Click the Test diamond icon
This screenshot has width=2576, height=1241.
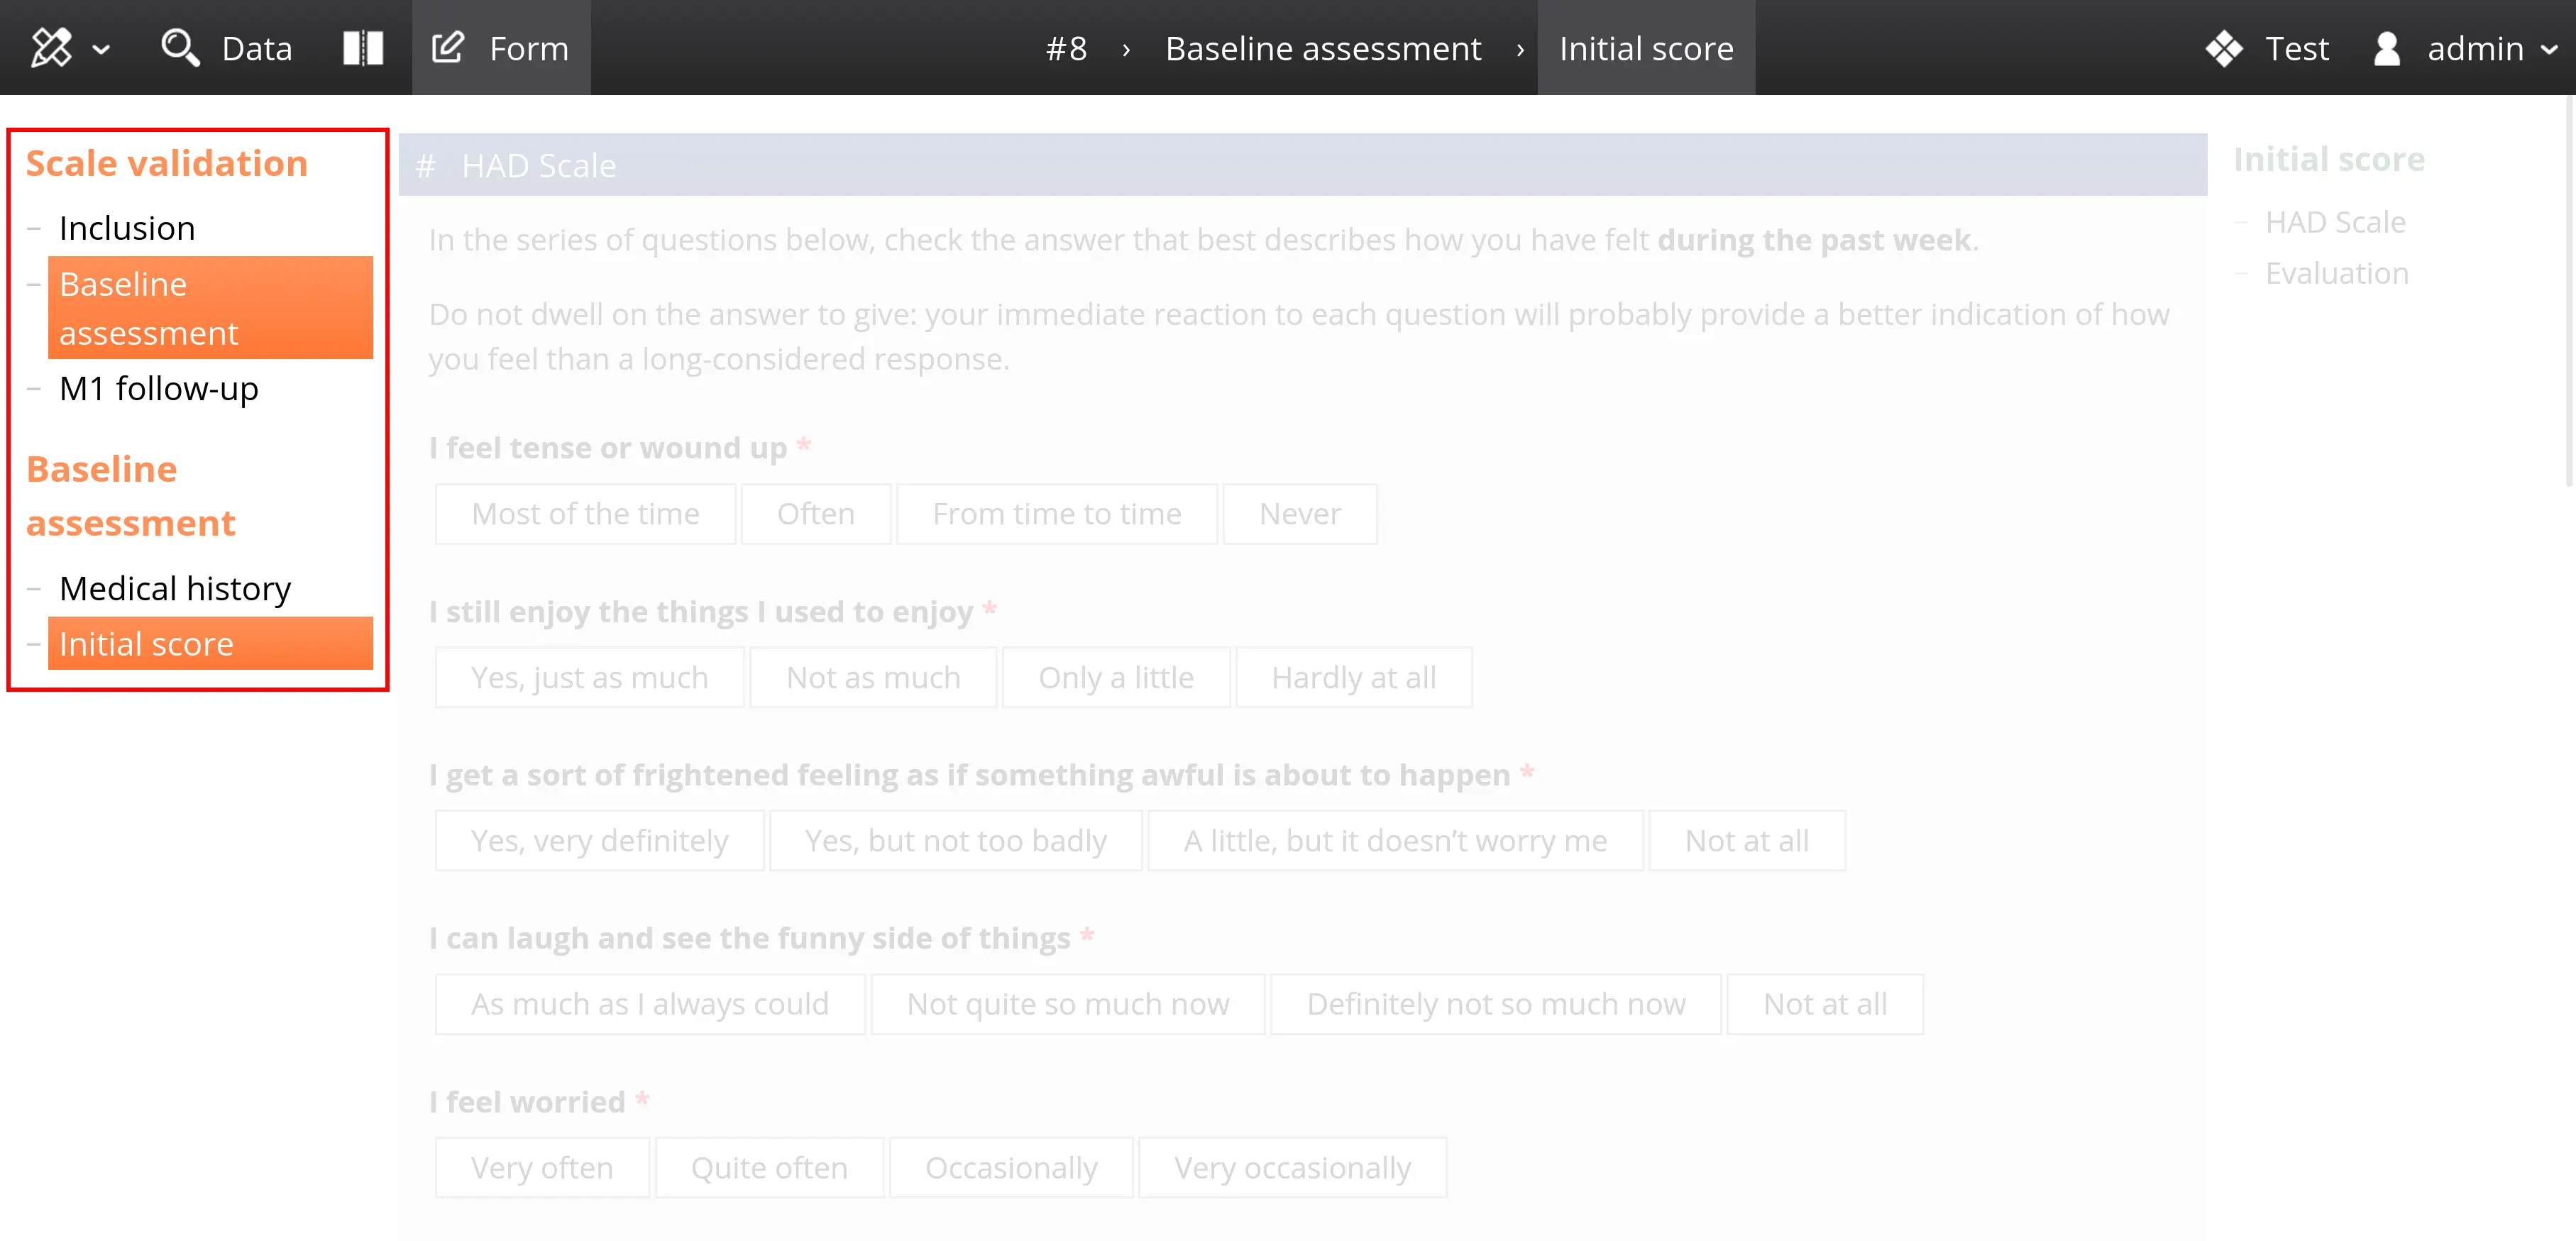point(2223,47)
